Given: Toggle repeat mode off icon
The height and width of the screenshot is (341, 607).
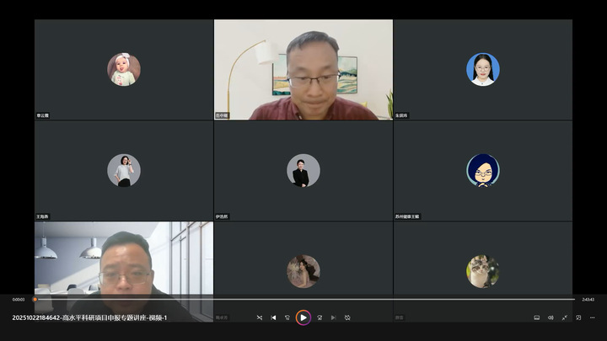Looking at the screenshot, I should 347,317.
